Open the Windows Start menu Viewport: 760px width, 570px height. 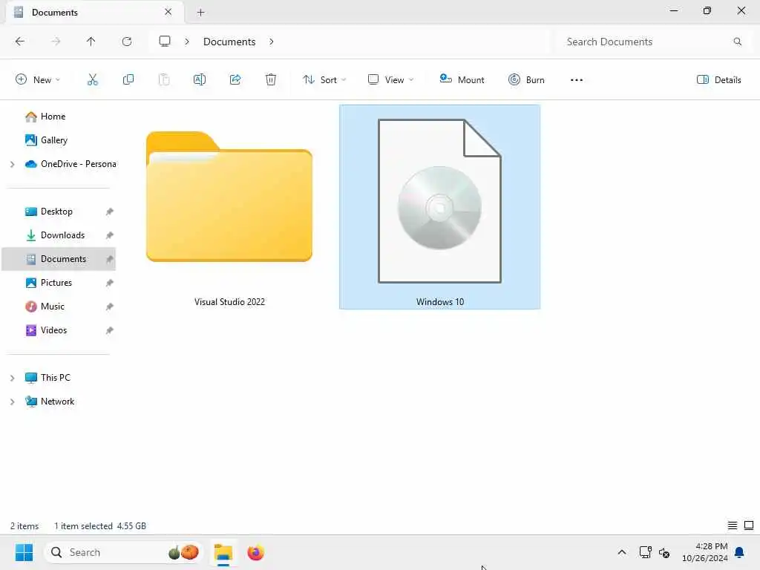24,552
